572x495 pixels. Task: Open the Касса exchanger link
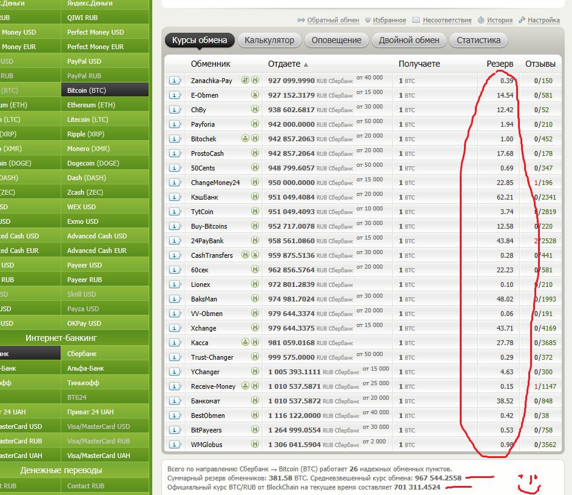pyautogui.click(x=200, y=343)
